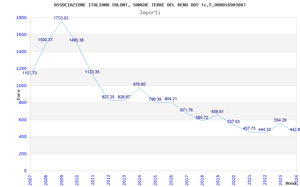Viewport: 300px width, 187px height.
Task: Select the value 537.03
Action: [x=233, y=122]
